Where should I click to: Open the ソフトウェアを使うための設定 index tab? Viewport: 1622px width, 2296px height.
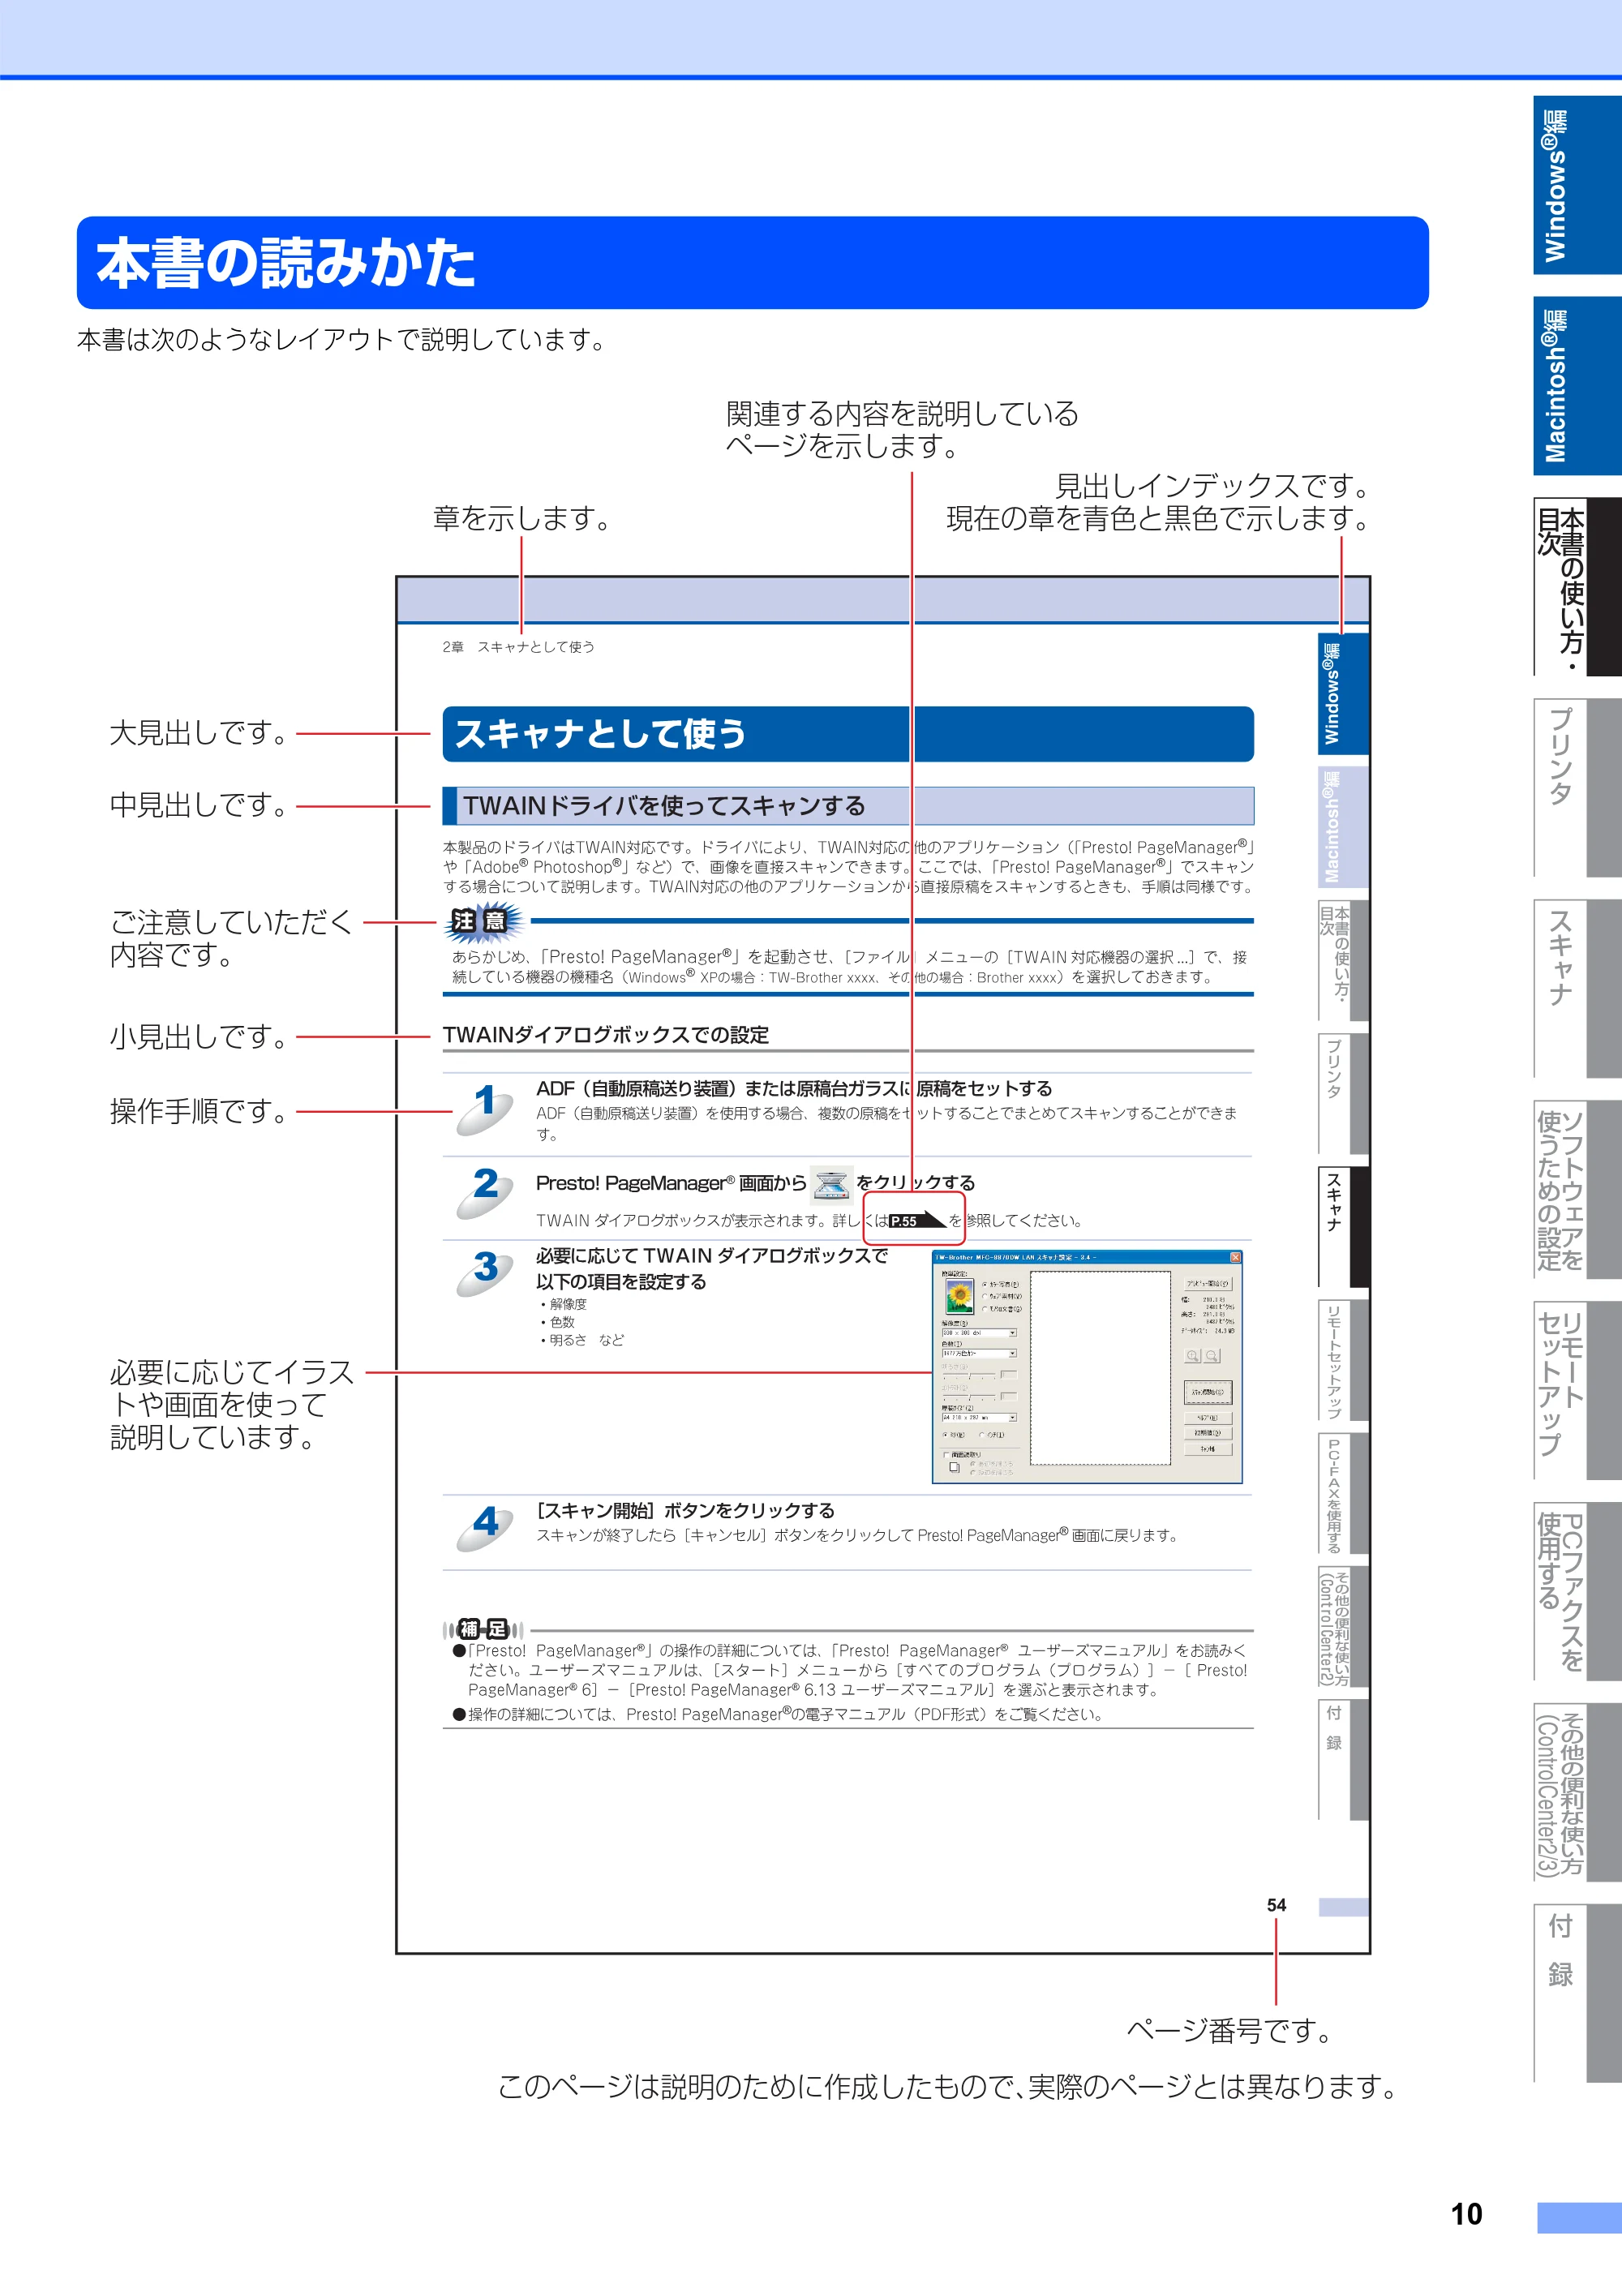click(1576, 1190)
